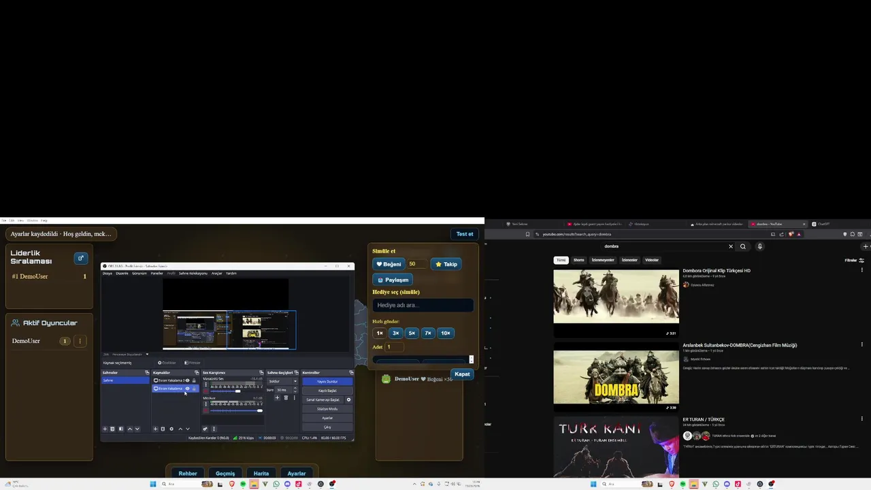Viewport: 871px width, 490px height.
Task: Undock the Kaynaklar panel icon
Action: pyautogui.click(x=197, y=373)
